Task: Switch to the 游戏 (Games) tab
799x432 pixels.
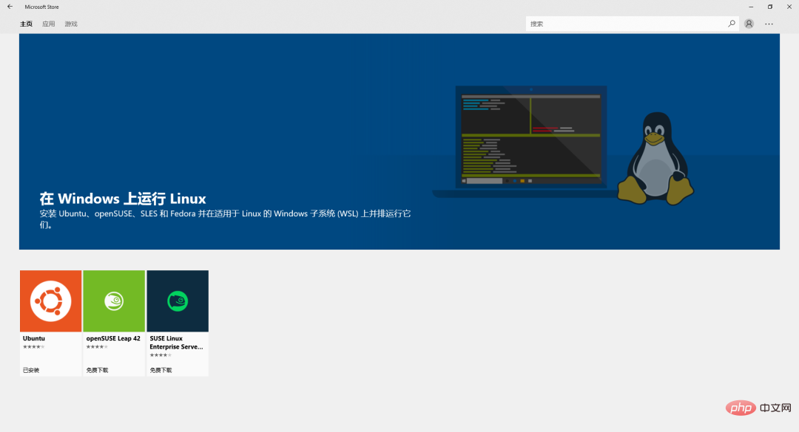Action: tap(70, 23)
